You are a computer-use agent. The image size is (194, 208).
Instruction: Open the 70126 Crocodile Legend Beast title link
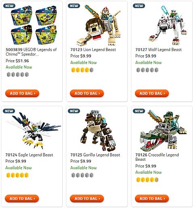157,157
